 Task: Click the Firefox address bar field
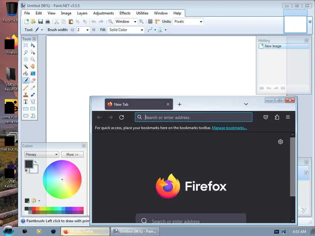(x=194, y=117)
